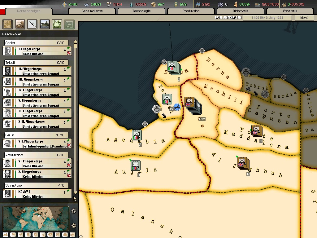Open the Menü button
317x238 pixels.
(305, 18)
